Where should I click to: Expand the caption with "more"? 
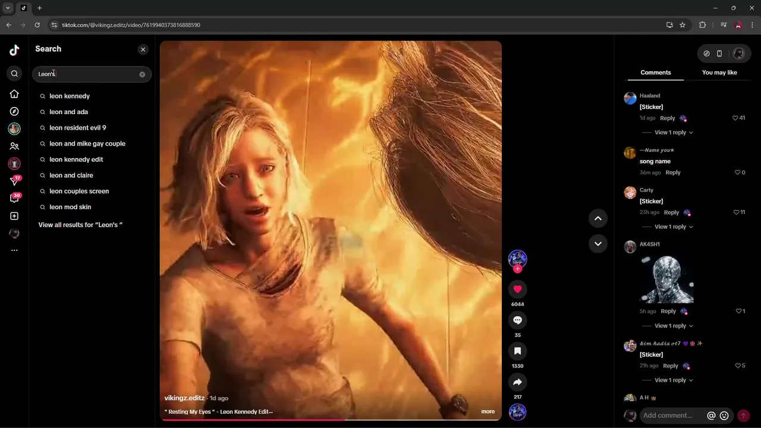(x=488, y=411)
